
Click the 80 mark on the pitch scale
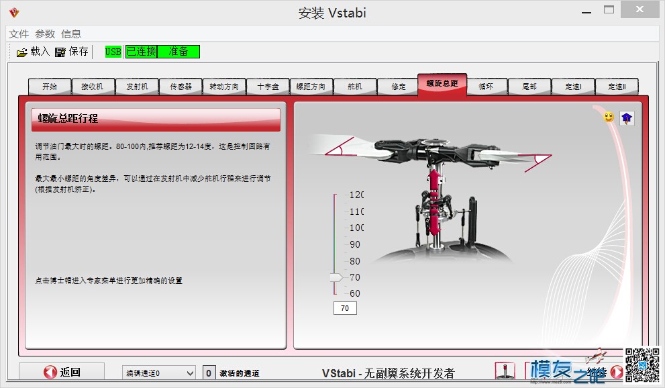[355, 261]
